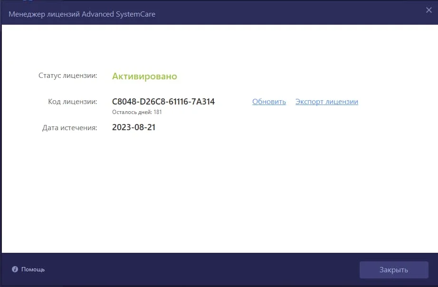Click the Дата истечения label
The height and width of the screenshot is (287, 438).
click(69, 127)
